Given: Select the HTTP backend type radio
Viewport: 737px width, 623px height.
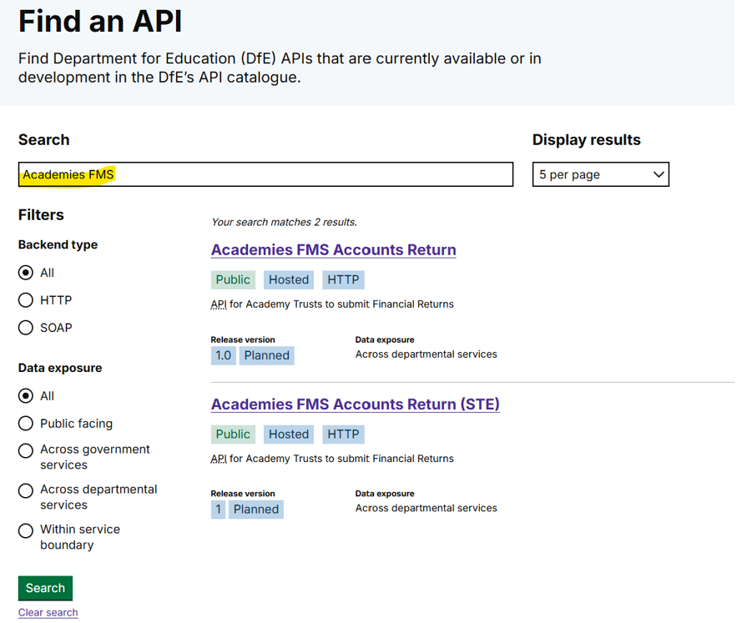Looking at the screenshot, I should tap(26, 300).
